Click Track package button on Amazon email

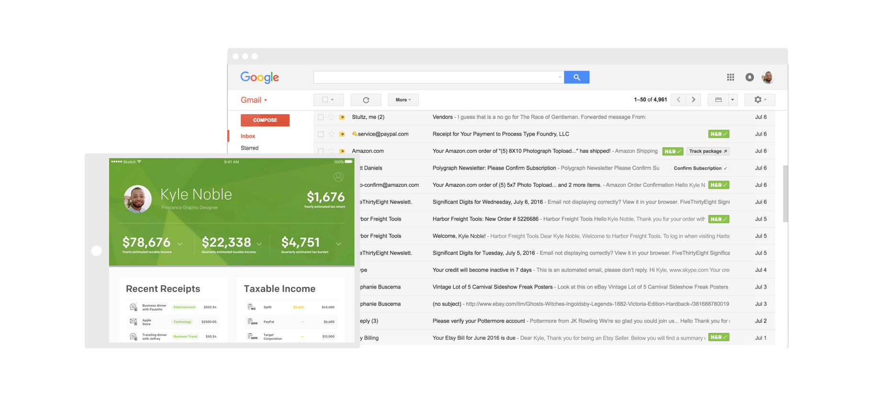(708, 151)
